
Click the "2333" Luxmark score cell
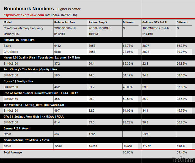point(146,134)
